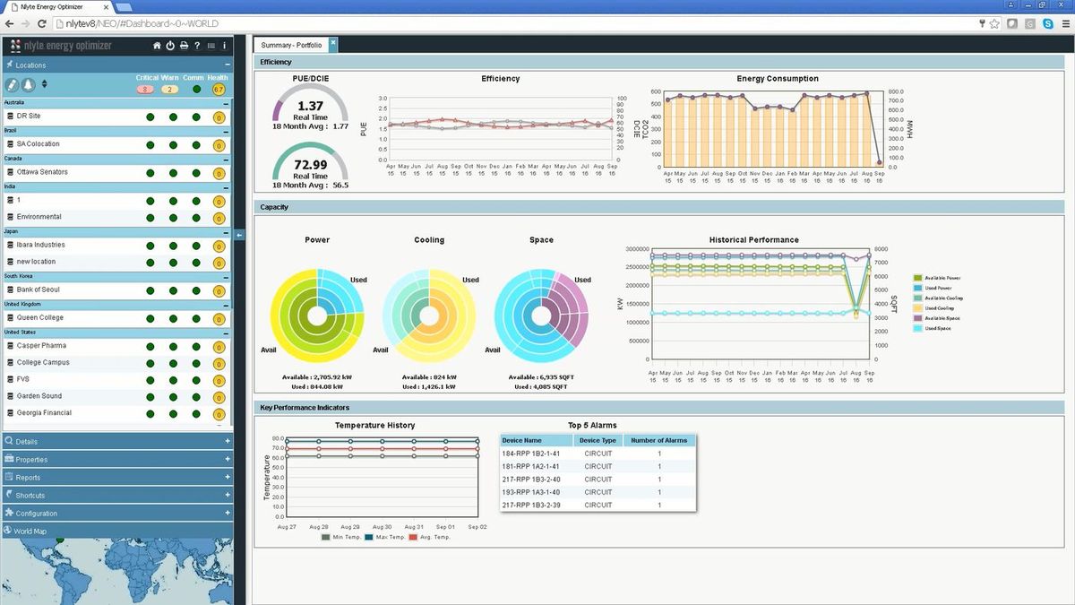Toggle the sort arrows in Locations
1075x605 pixels.
[x=45, y=85]
